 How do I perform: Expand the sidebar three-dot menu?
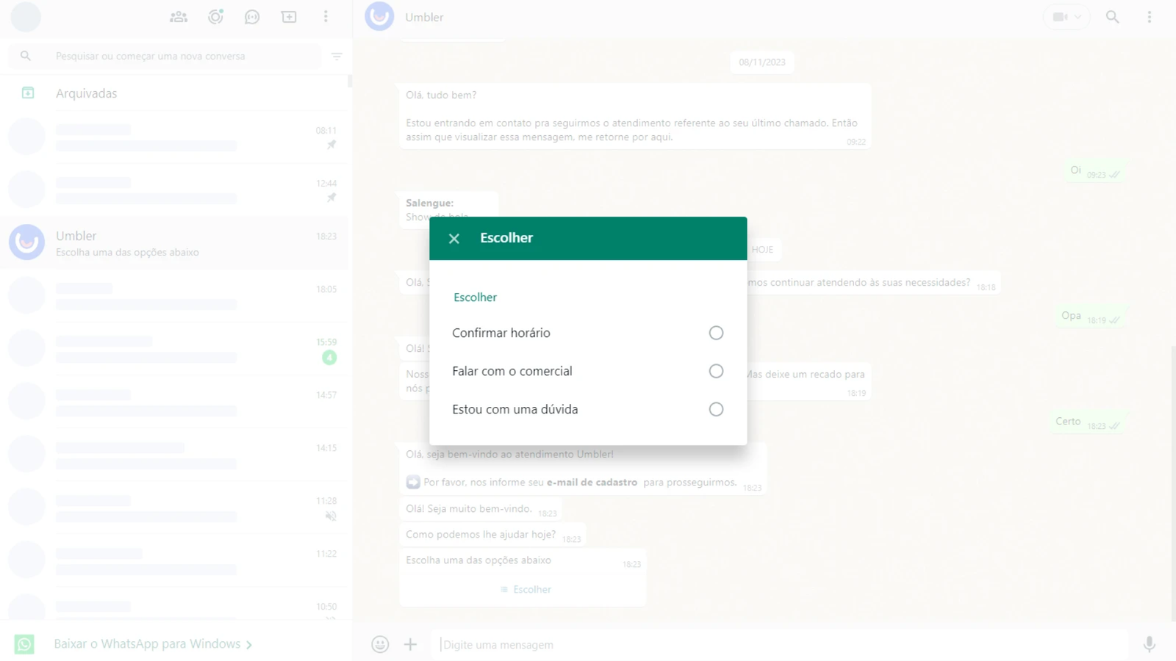point(326,17)
